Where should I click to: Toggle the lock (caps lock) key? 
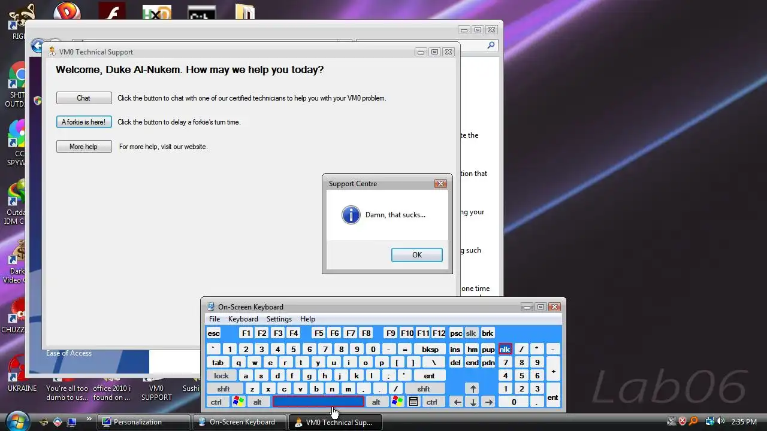click(222, 375)
